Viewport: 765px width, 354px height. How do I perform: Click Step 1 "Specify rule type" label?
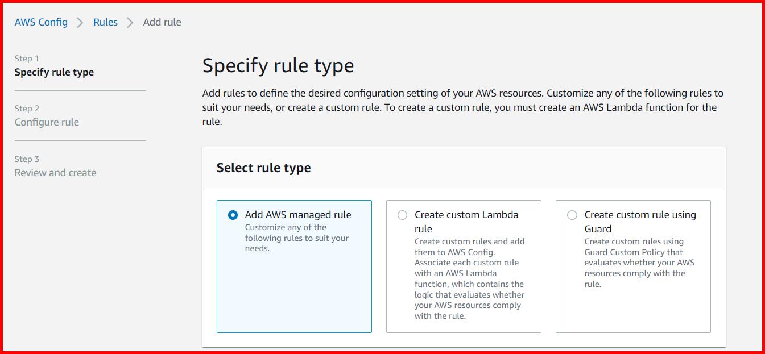coord(55,72)
